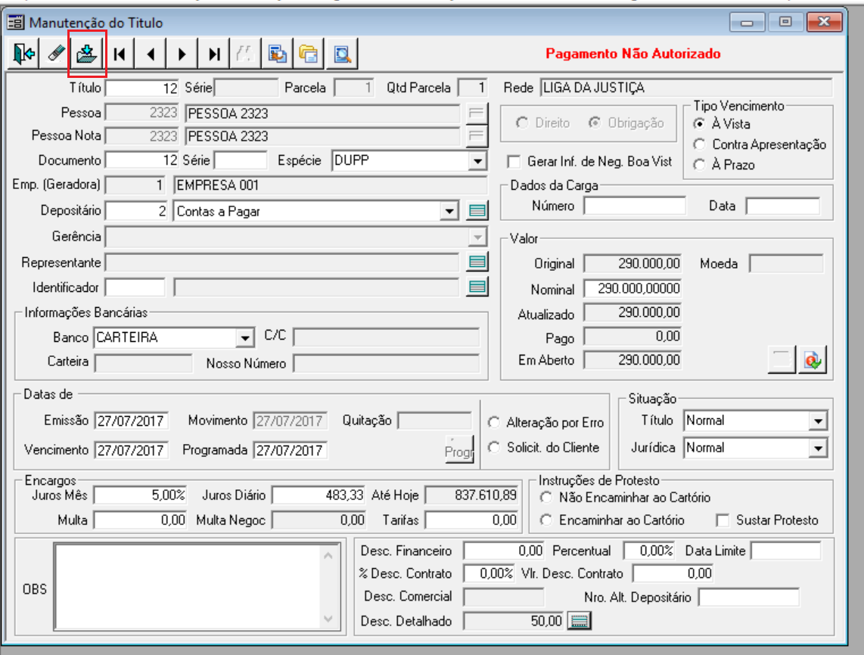Open lookup list beside Pessoa Nota field

coord(477,136)
